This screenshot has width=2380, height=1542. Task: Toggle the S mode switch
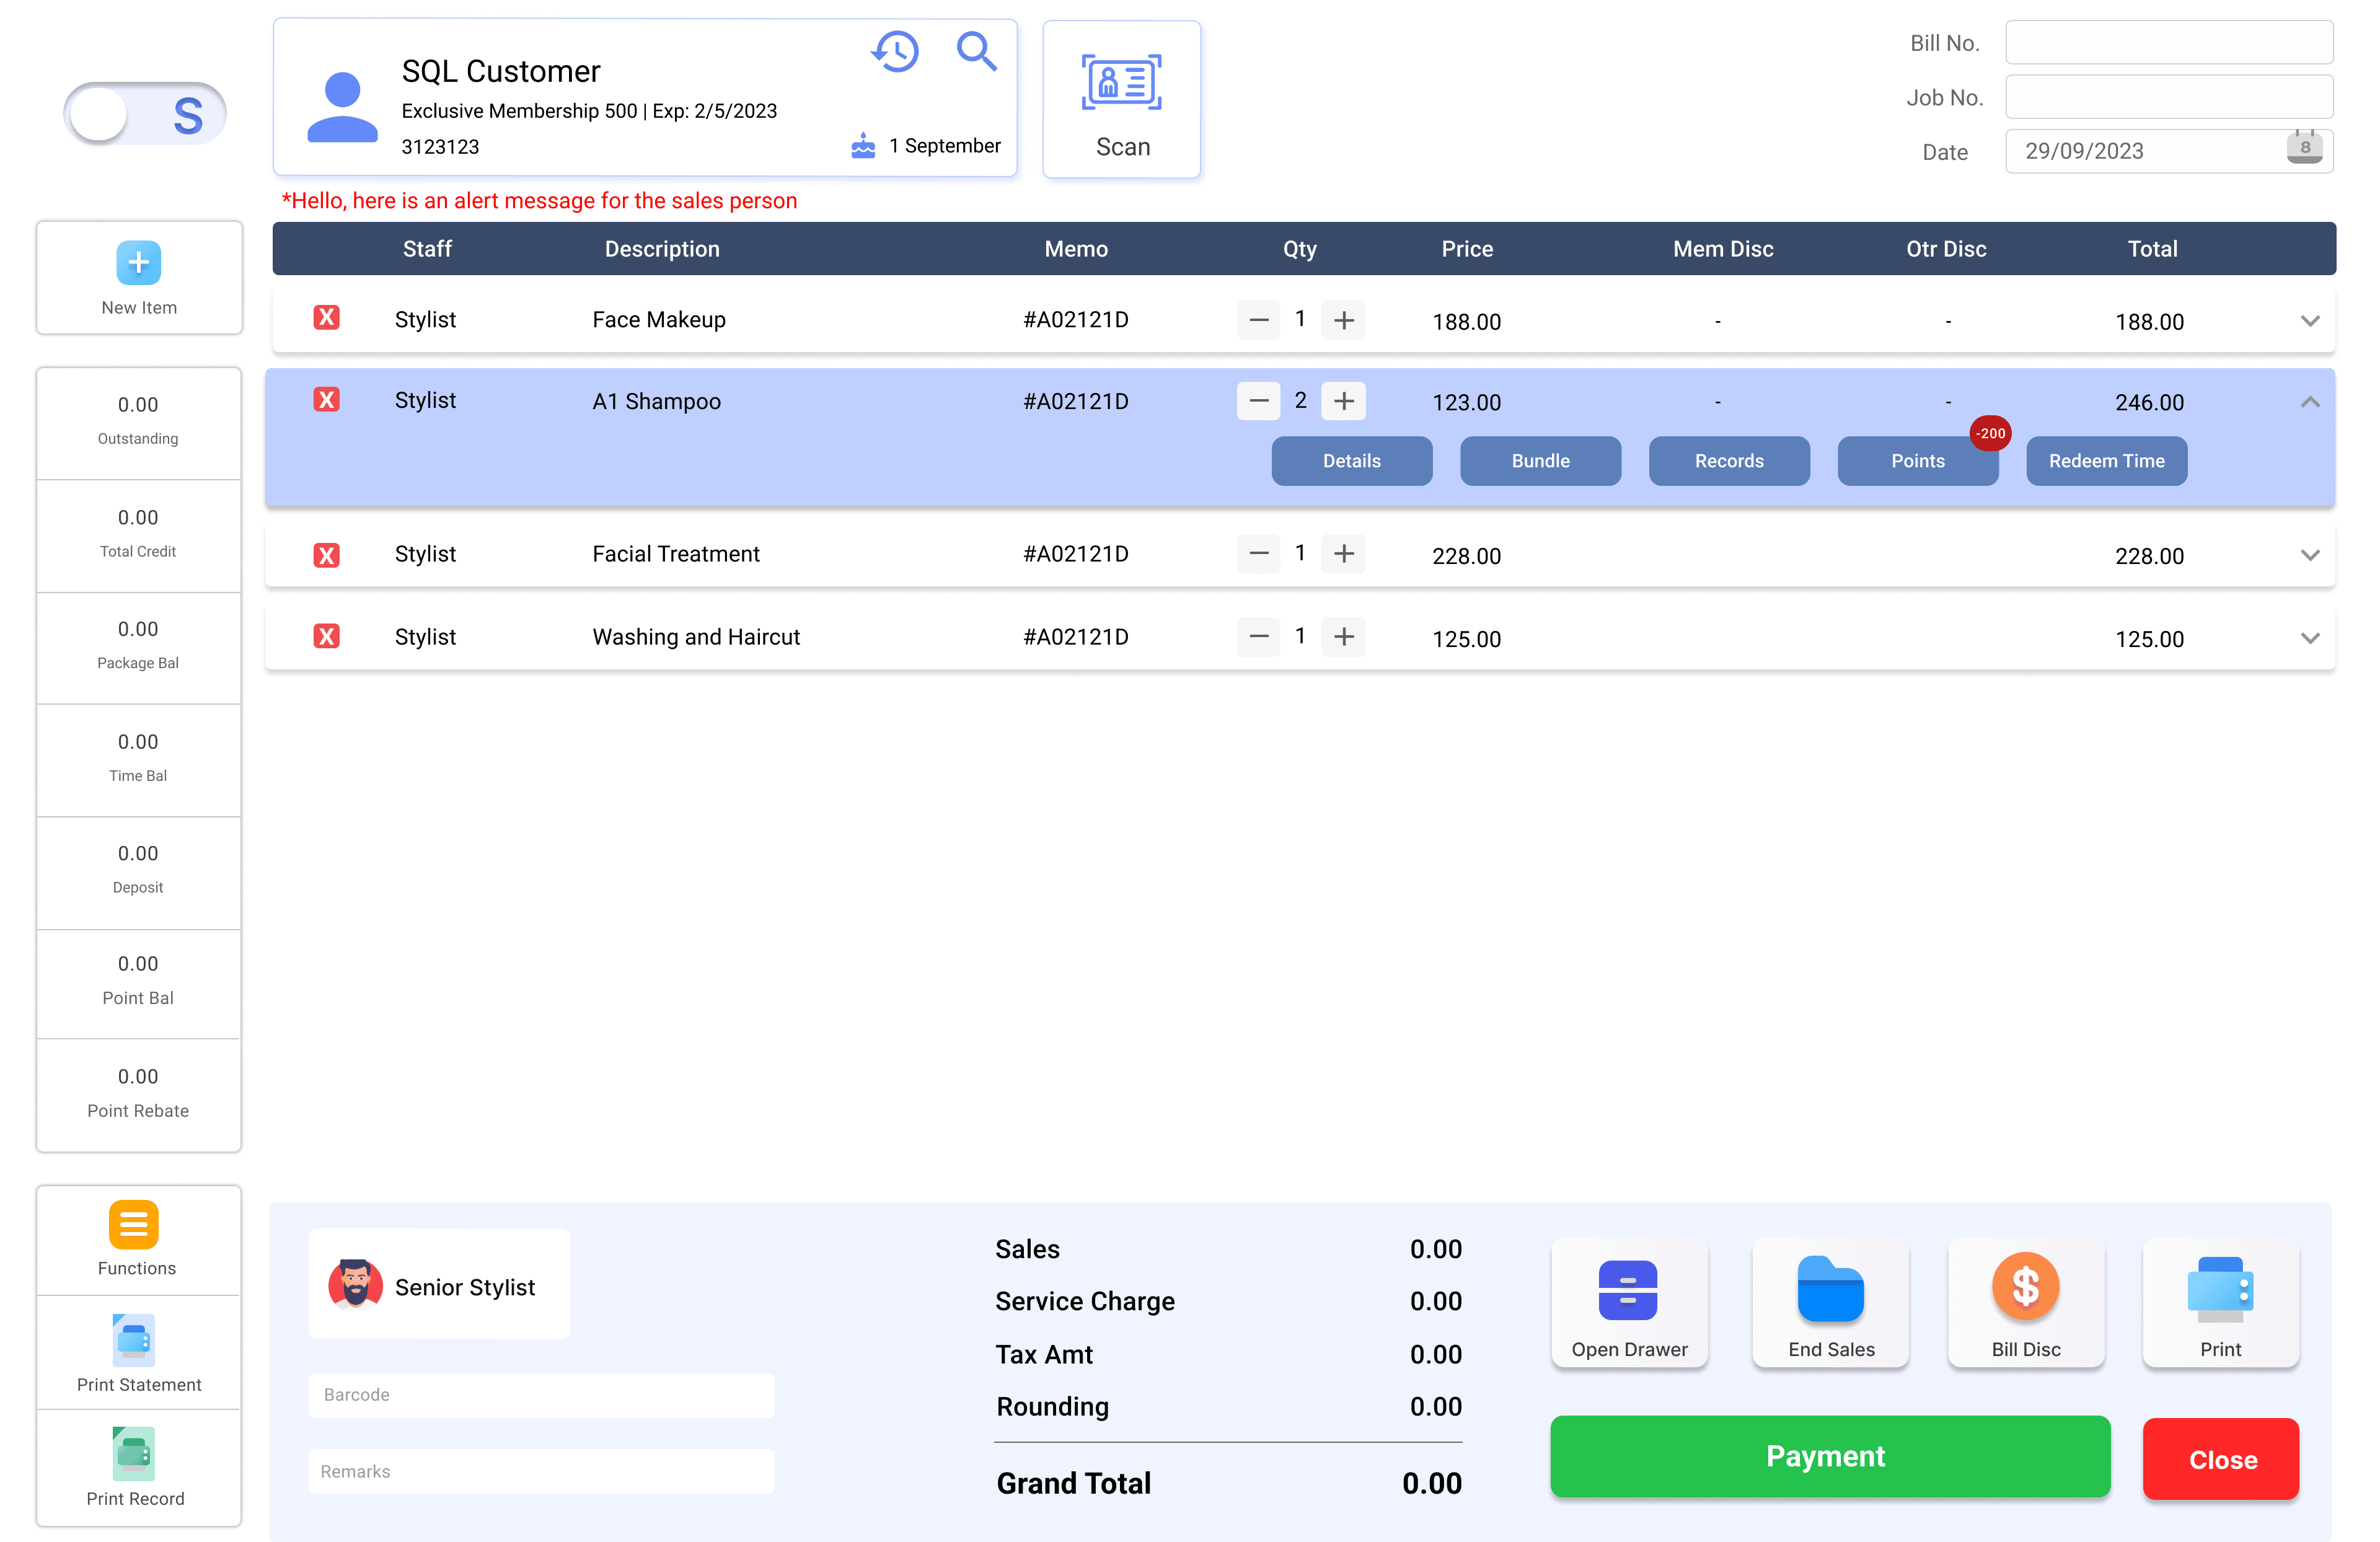tap(145, 114)
